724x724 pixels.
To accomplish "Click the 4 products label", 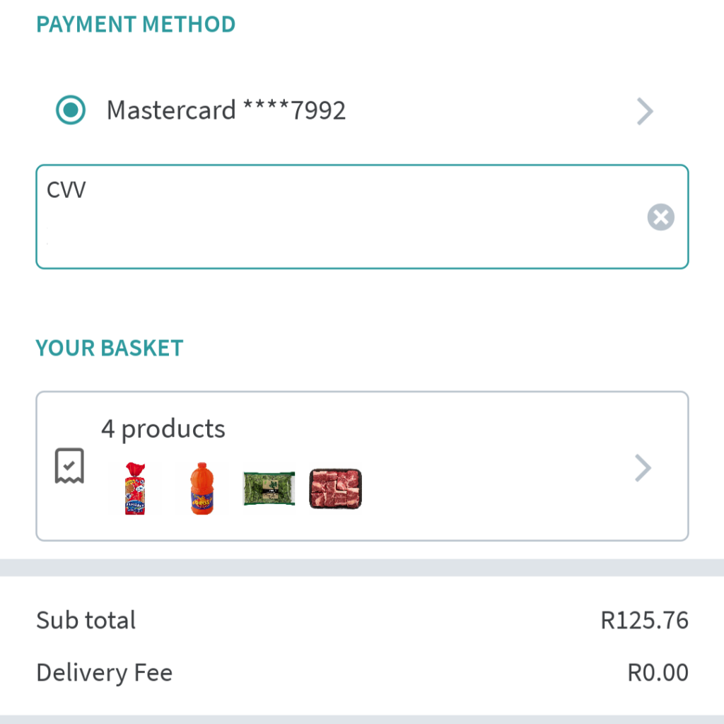I will coord(163,429).
